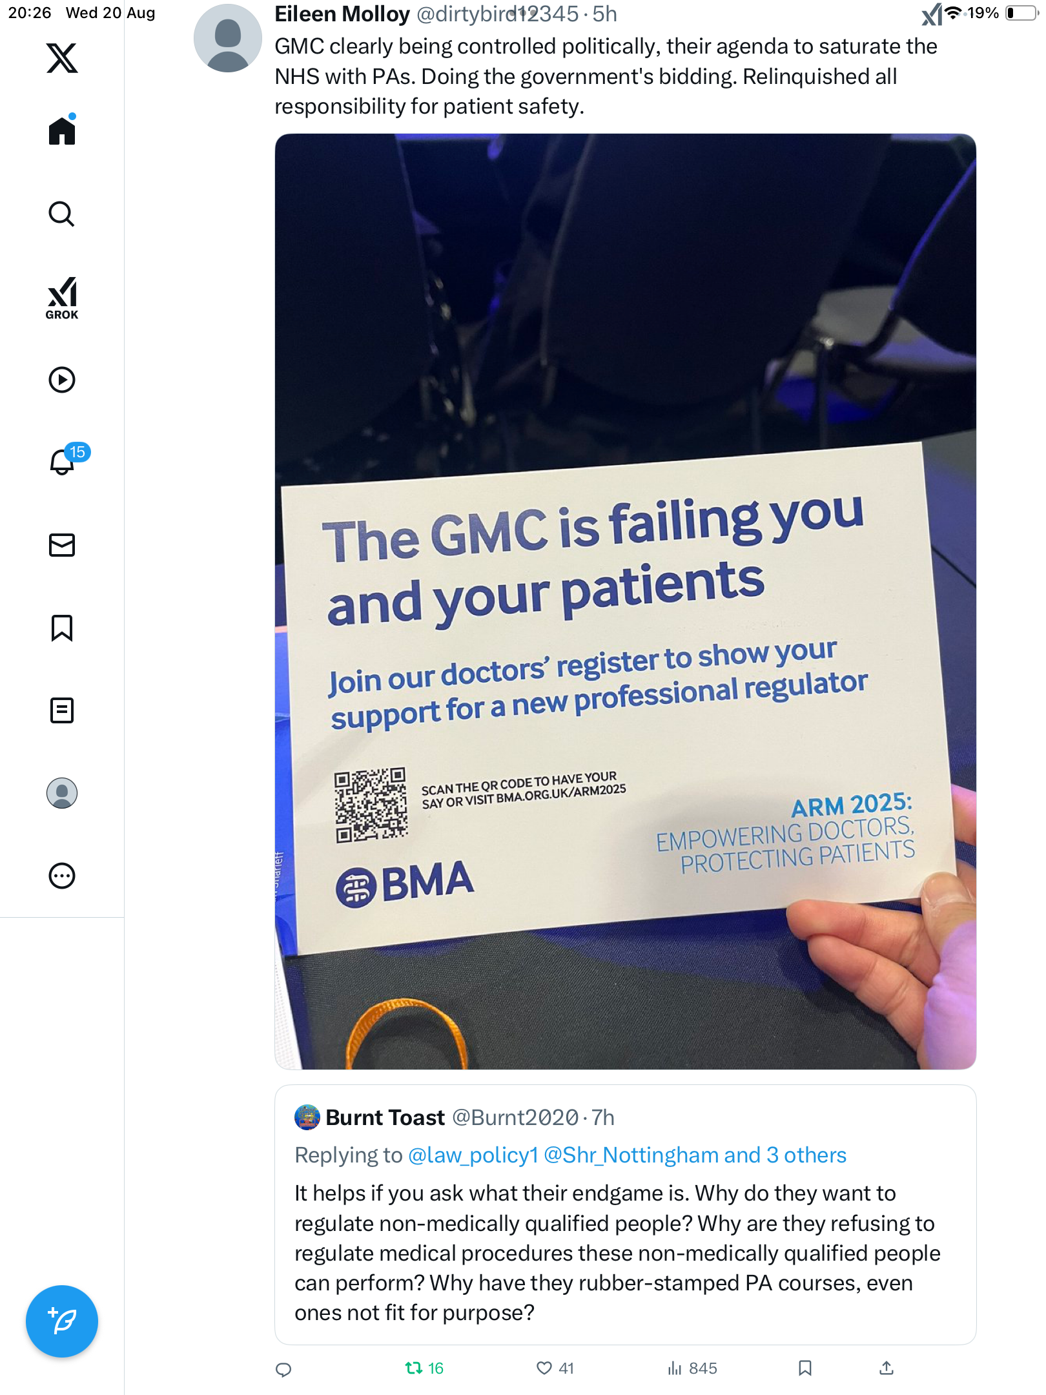Viewport: 1046px width, 1395px height.
Task: Open the Search and Explore page
Action: (x=62, y=214)
